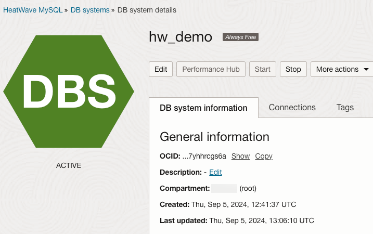Stop the DB system

293,69
